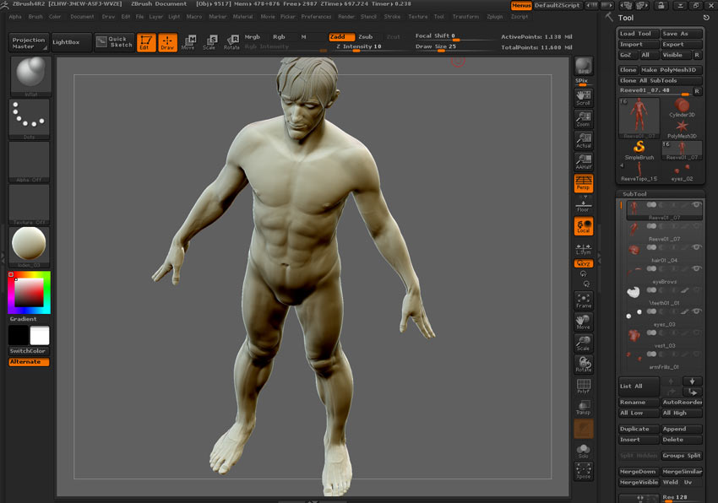Activate the Edit mode button
The image size is (718, 503).
click(146, 42)
